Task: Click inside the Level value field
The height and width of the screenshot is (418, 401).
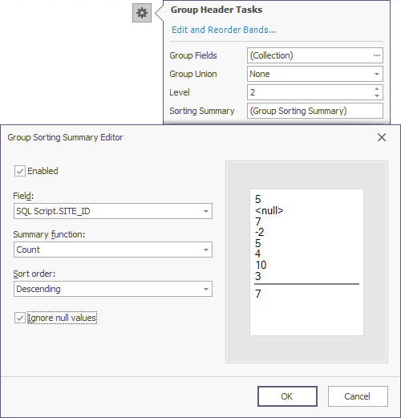Action: 310,92
